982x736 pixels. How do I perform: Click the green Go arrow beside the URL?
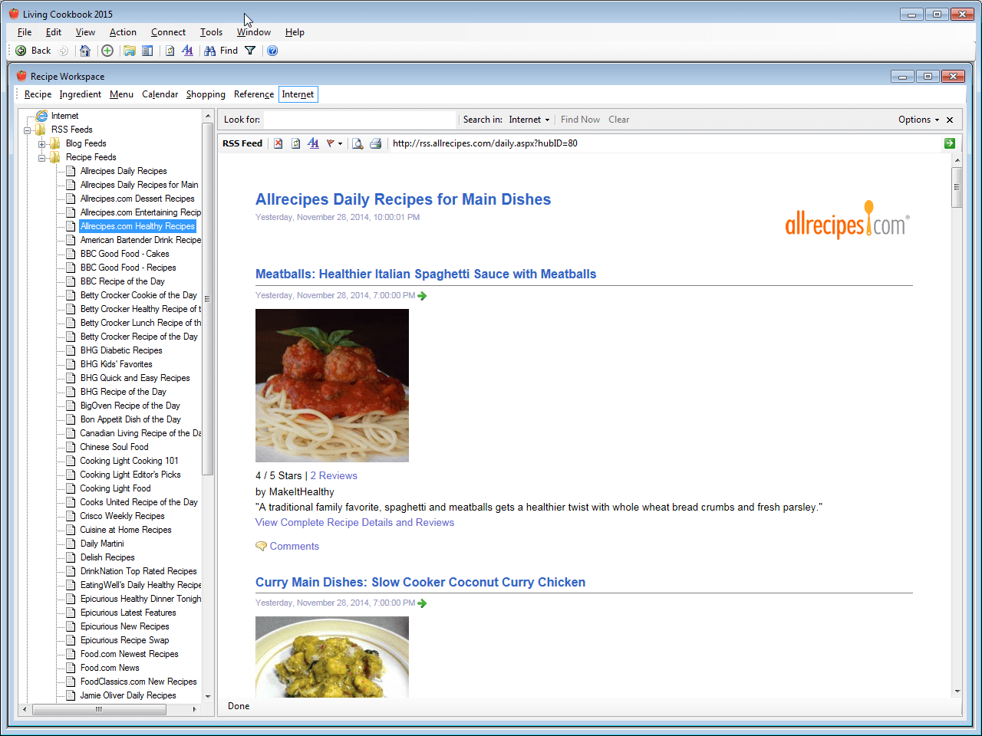tap(950, 143)
